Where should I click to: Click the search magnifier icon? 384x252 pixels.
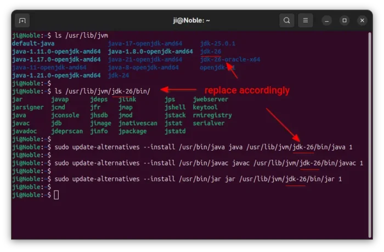(286, 21)
